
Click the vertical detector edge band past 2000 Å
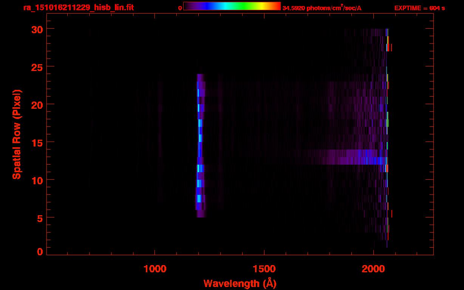[x=387, y=138]
